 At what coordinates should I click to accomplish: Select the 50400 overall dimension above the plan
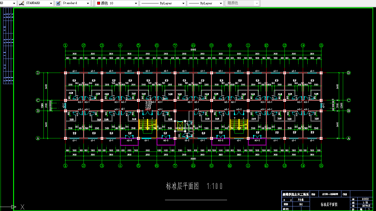(193, 50)
